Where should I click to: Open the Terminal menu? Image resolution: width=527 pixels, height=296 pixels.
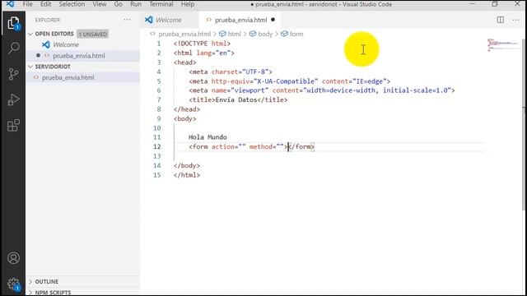coord(161,4)
